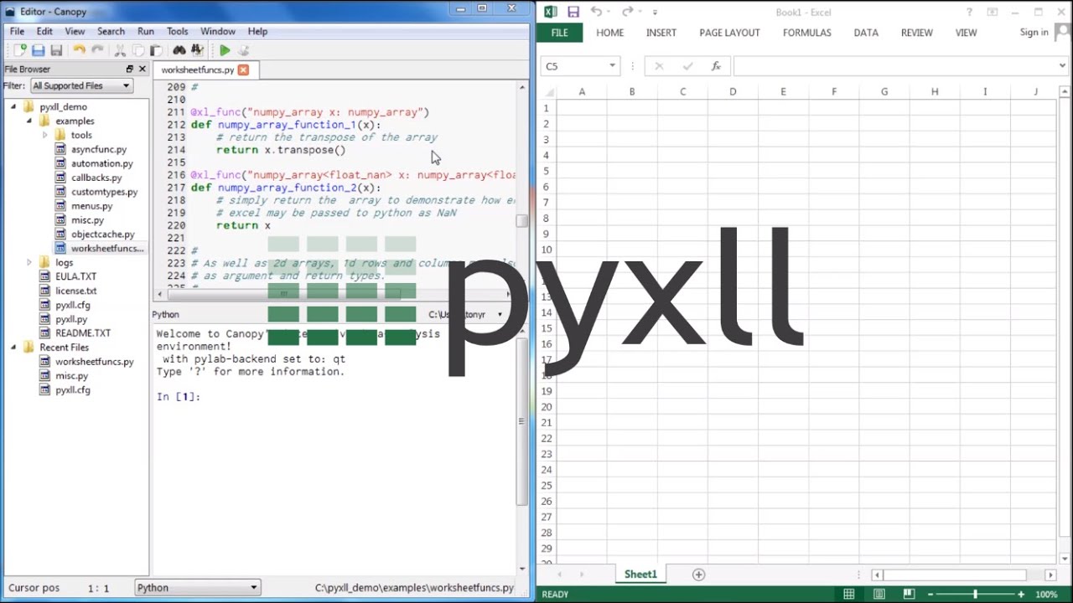Open the green FILE tab in Excel

(x=560, y=33)
